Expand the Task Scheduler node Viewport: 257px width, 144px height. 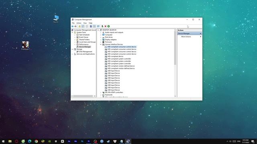75,35
